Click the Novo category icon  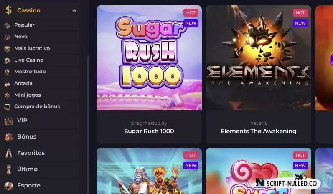(x=7, y=37)
